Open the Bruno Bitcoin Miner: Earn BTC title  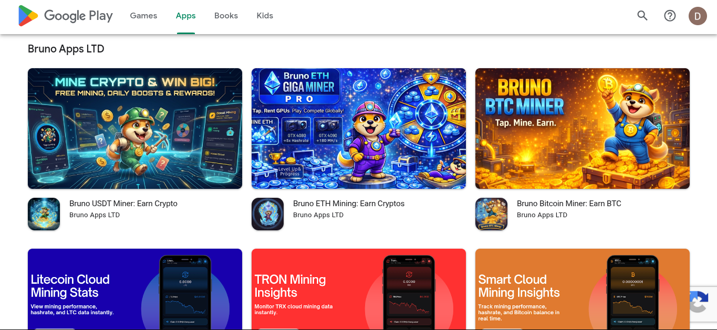(569, 204)
